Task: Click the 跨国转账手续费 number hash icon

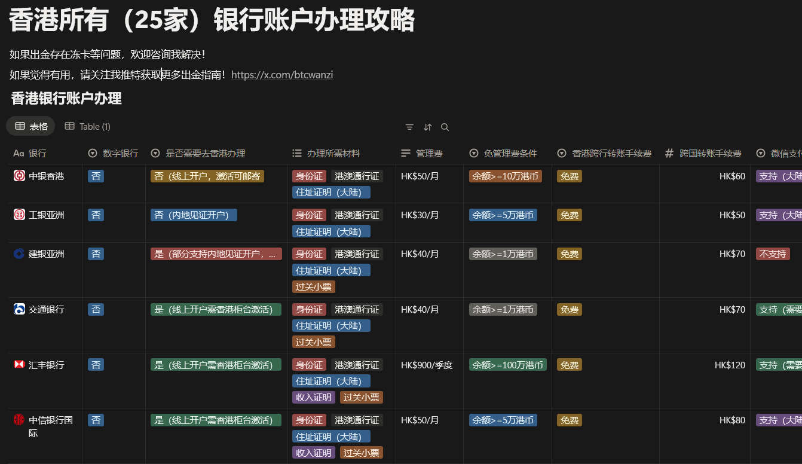Action: [669, 154]
